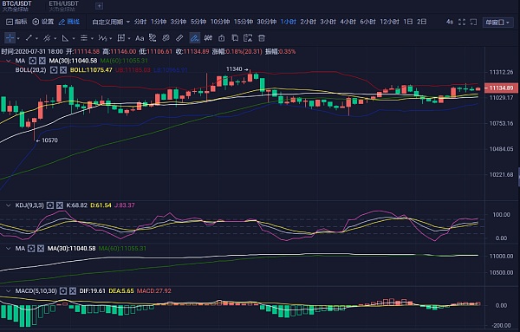This screenshot has height=332, width=520.
Task: Expand horizontal lines tool options arrow
Action: pos(92,38)
